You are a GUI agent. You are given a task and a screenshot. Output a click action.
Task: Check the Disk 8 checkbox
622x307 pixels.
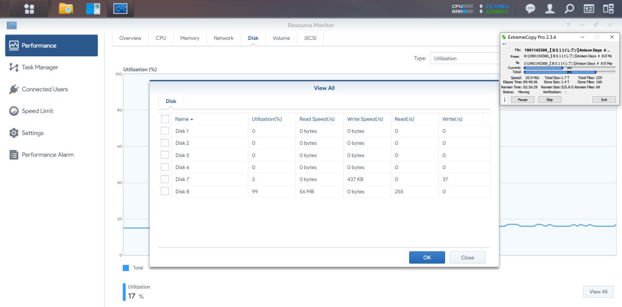165,191
